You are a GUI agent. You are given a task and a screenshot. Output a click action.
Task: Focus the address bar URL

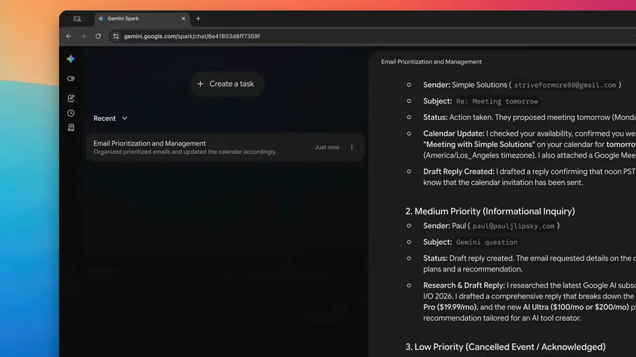[192, 36]
